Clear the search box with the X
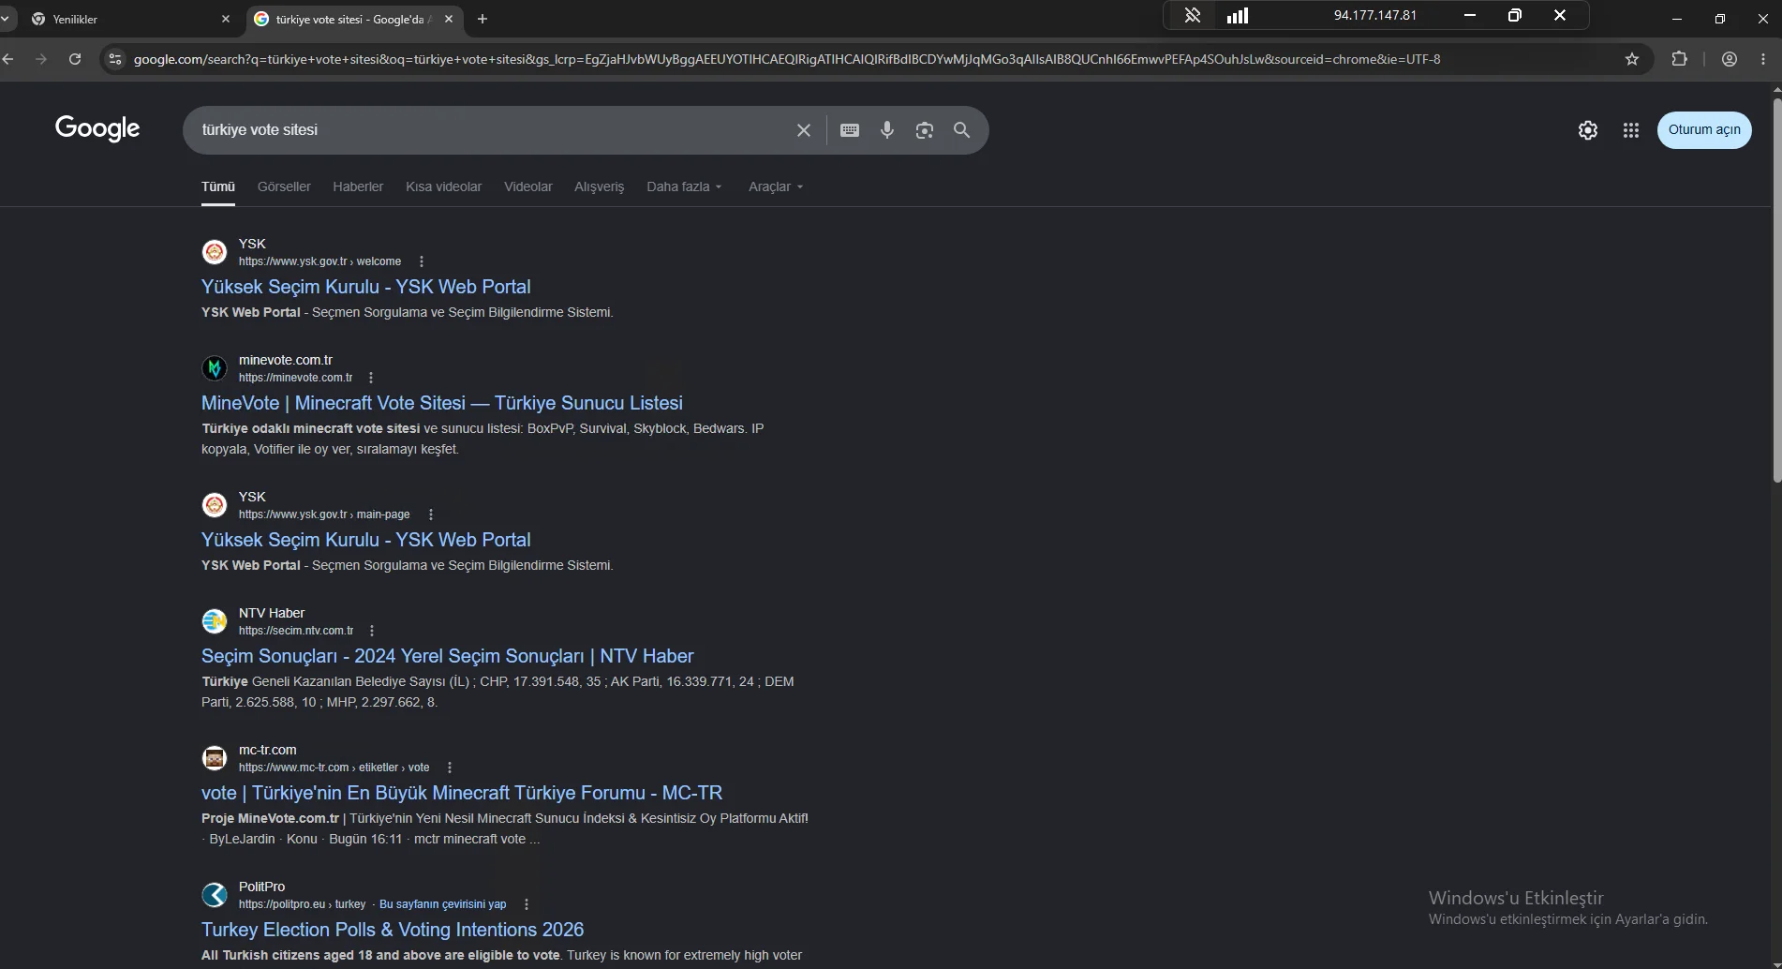This screenshot has height=969, width=1782. pos(803,130)
